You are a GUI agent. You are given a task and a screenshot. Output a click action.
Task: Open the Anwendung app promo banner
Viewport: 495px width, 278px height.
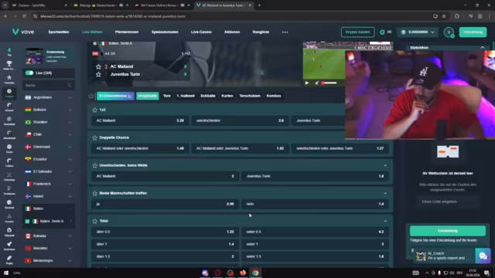pyautogui.click(x=49, y=56)
